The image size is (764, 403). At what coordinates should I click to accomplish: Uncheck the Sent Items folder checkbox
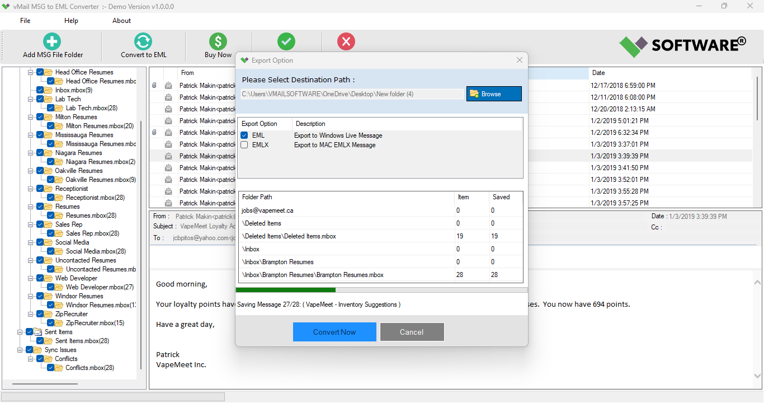pos(30,331)
